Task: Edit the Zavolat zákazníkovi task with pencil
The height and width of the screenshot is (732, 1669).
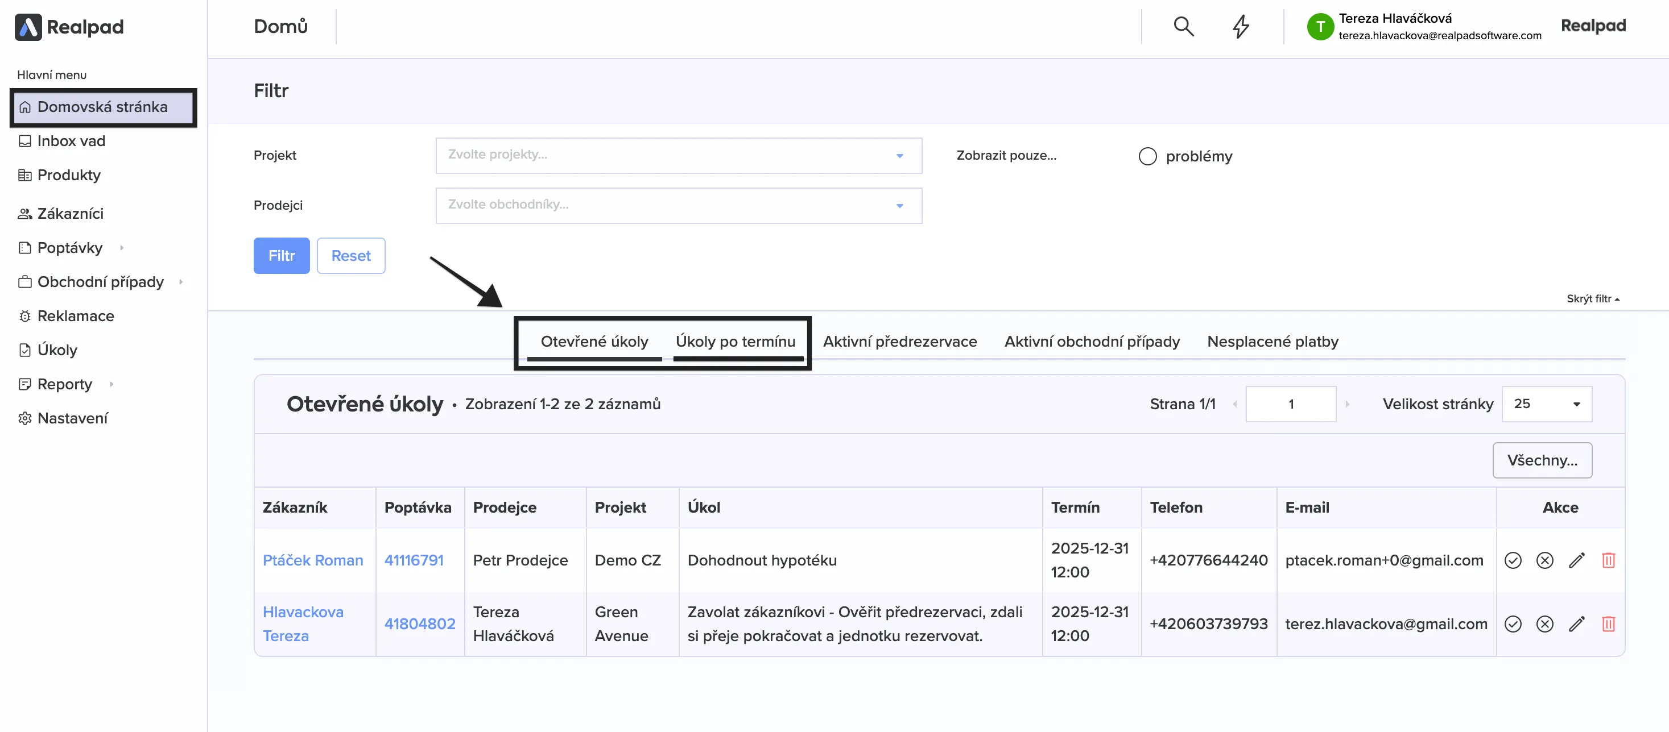Action: [1576, 624]
